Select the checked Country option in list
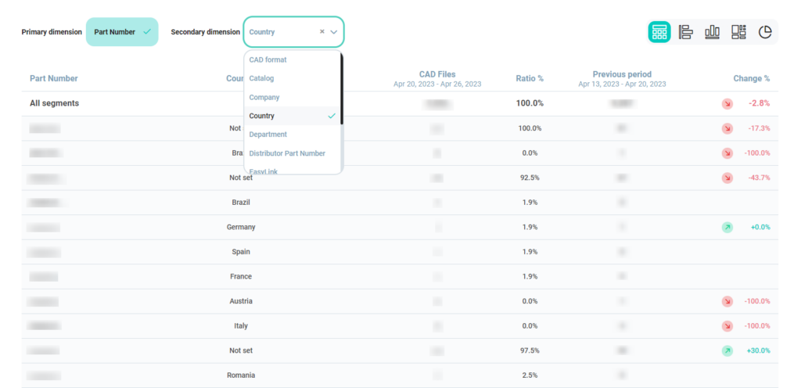The width and height of the screenshot is (801, 388). [x=292, y=116]
